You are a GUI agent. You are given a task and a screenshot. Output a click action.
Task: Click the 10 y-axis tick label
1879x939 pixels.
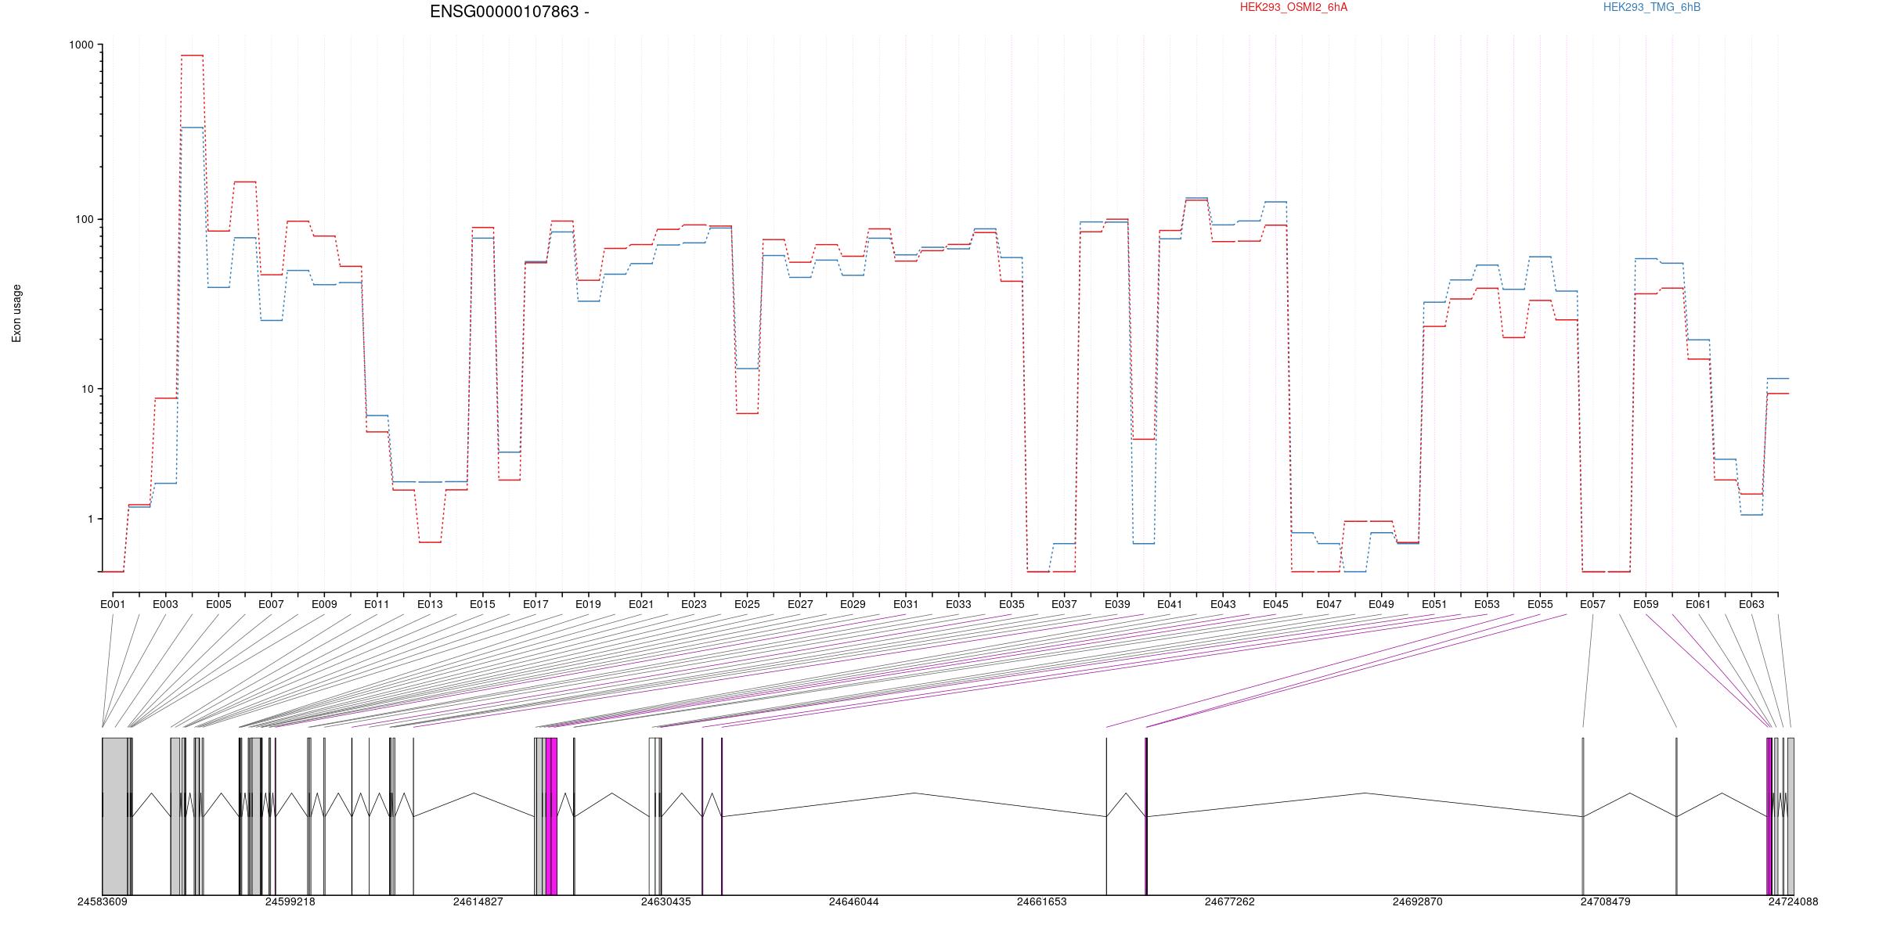(x=88, y=389)
